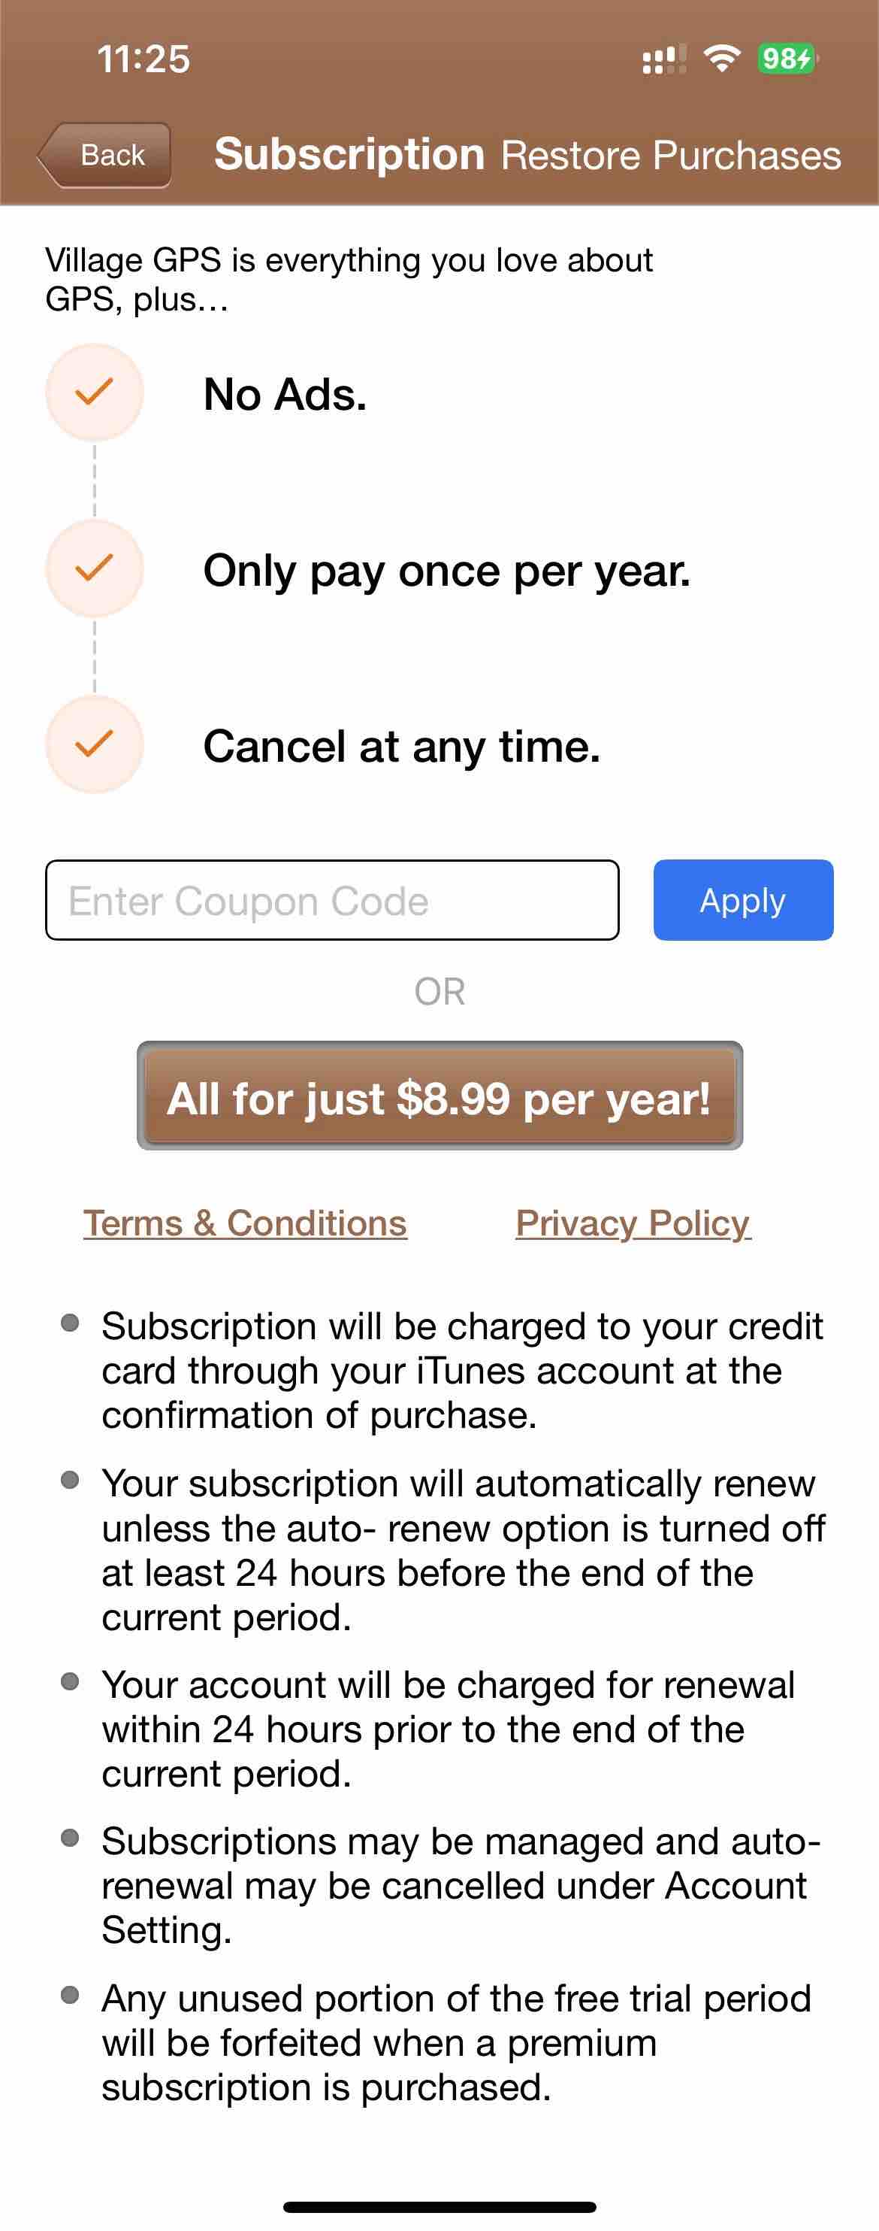Tap the clock showing 11:25

click(x=143, y=59)
